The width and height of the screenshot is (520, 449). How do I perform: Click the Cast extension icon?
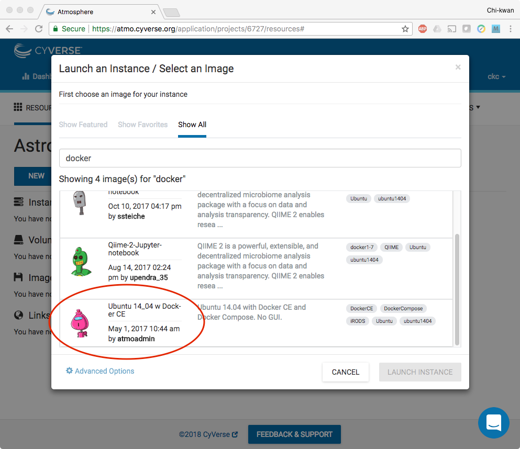click(x=452, y=29)
